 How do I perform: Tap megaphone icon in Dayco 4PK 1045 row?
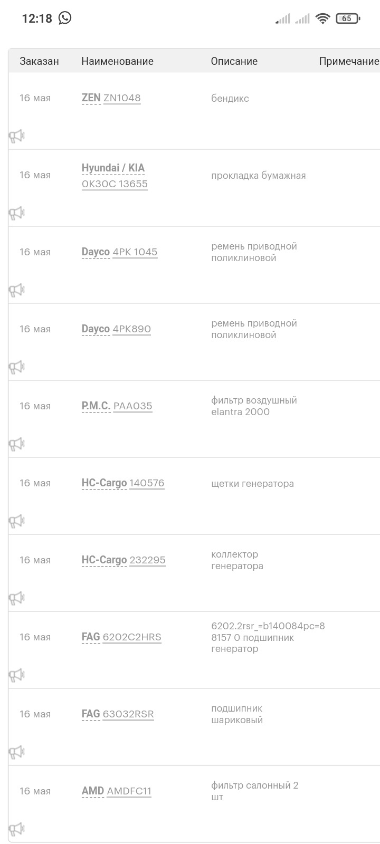coord(17,291)
